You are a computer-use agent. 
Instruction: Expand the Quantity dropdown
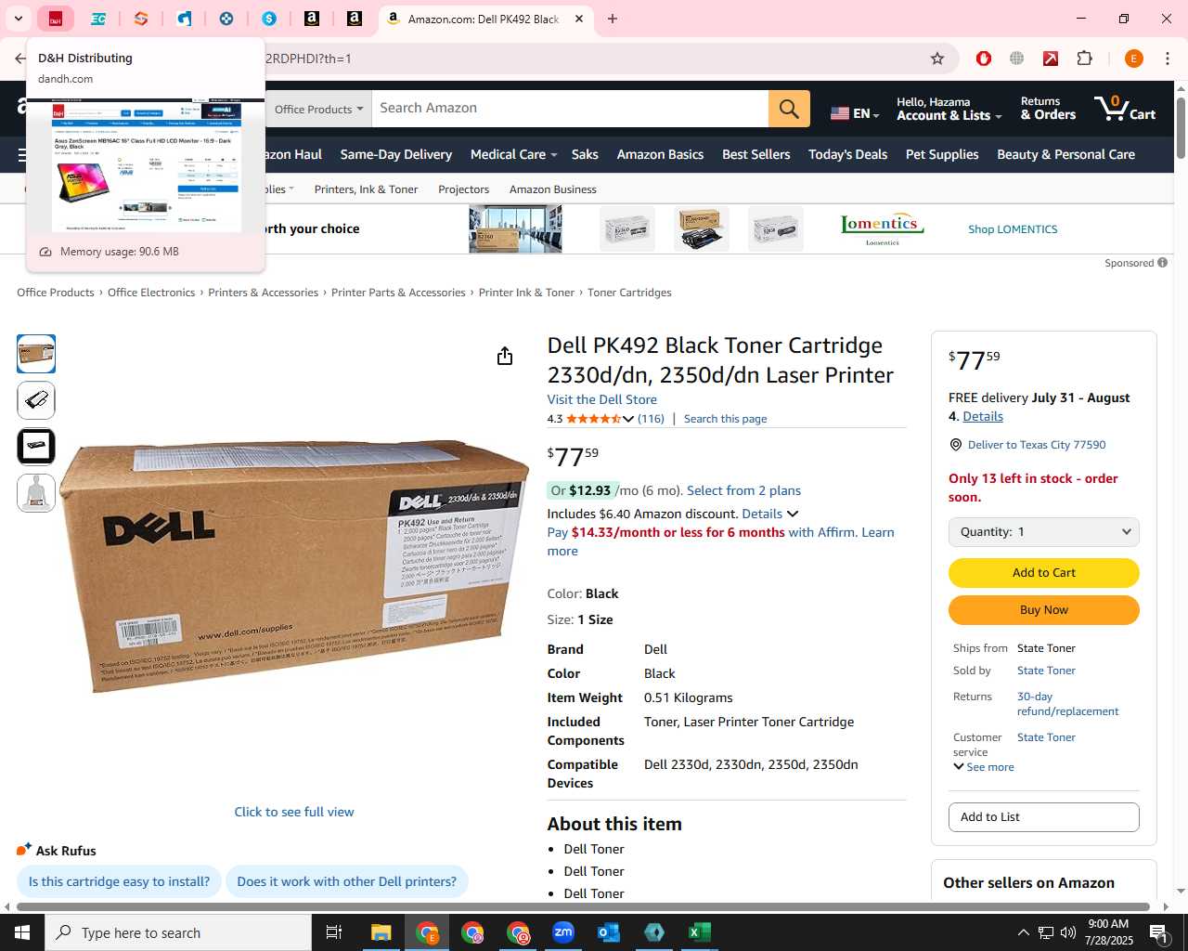pos(1043,532)
